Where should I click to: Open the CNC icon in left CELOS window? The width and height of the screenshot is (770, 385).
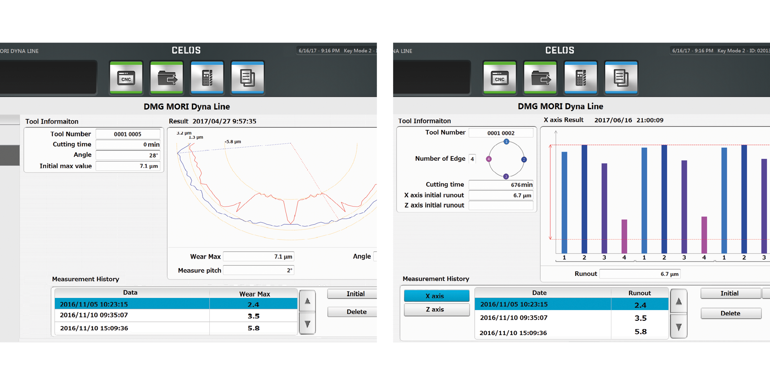coord(126,78)
